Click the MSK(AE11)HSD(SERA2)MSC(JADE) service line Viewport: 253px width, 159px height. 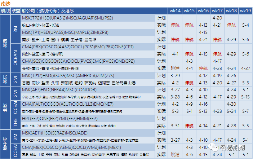pyautogui.click(x=54, y=133)
